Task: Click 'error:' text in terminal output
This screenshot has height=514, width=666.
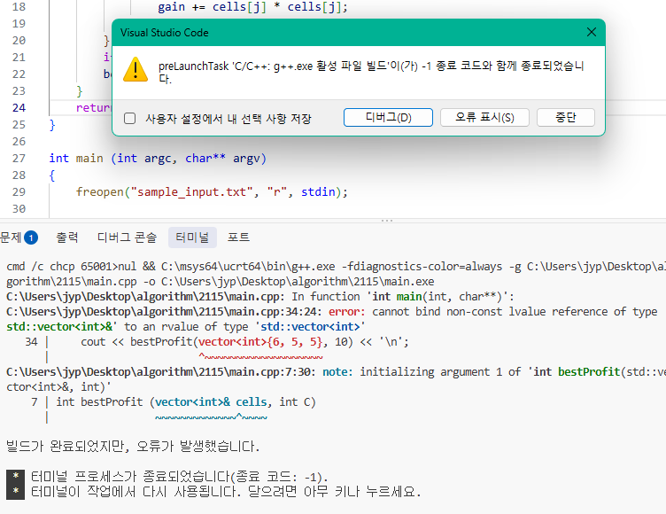Action: pos(346,312)
